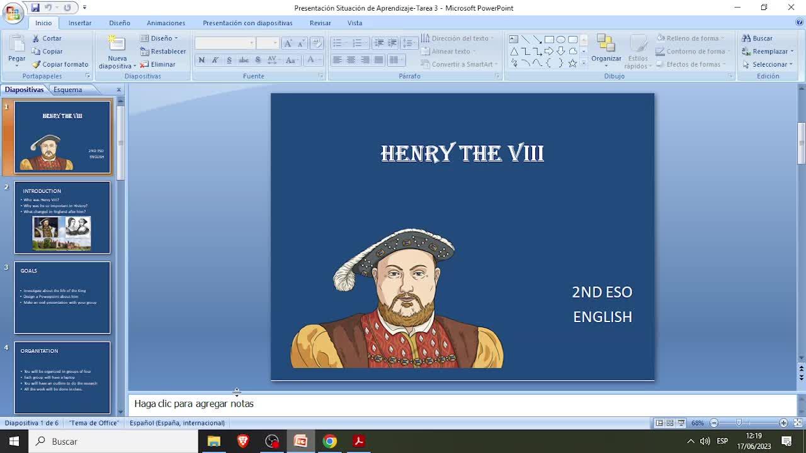
Task: Select the Copiar formato paintbrush
Action: coord(36,64)
